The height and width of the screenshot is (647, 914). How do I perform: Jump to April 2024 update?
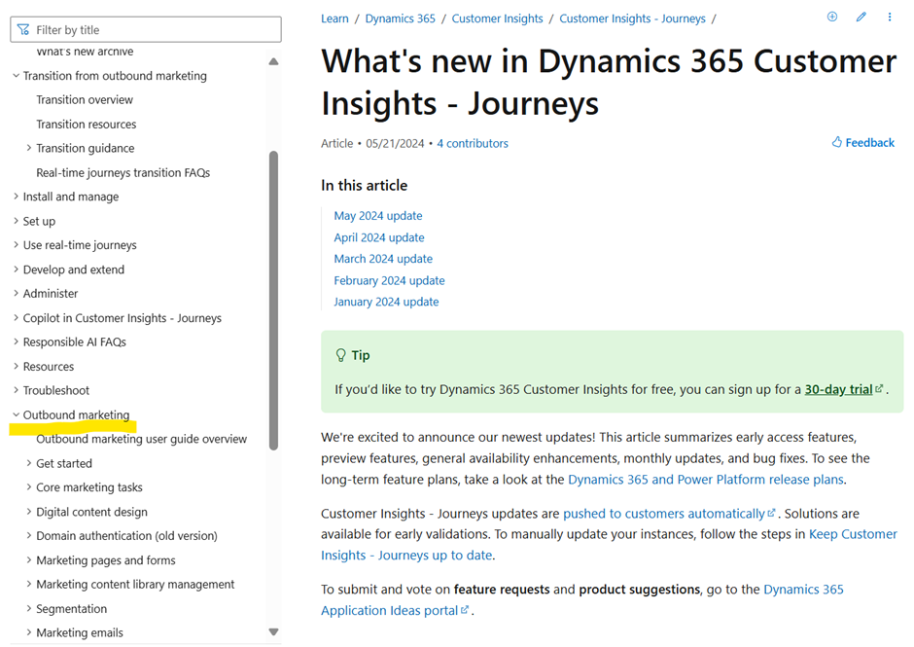pyautogui.click(x=379, y=237)
